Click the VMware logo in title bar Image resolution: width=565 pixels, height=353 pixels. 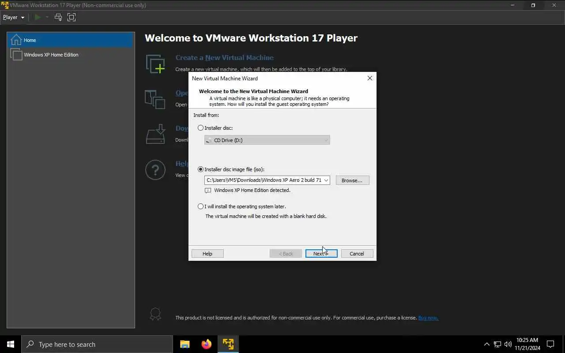point(5,5)
